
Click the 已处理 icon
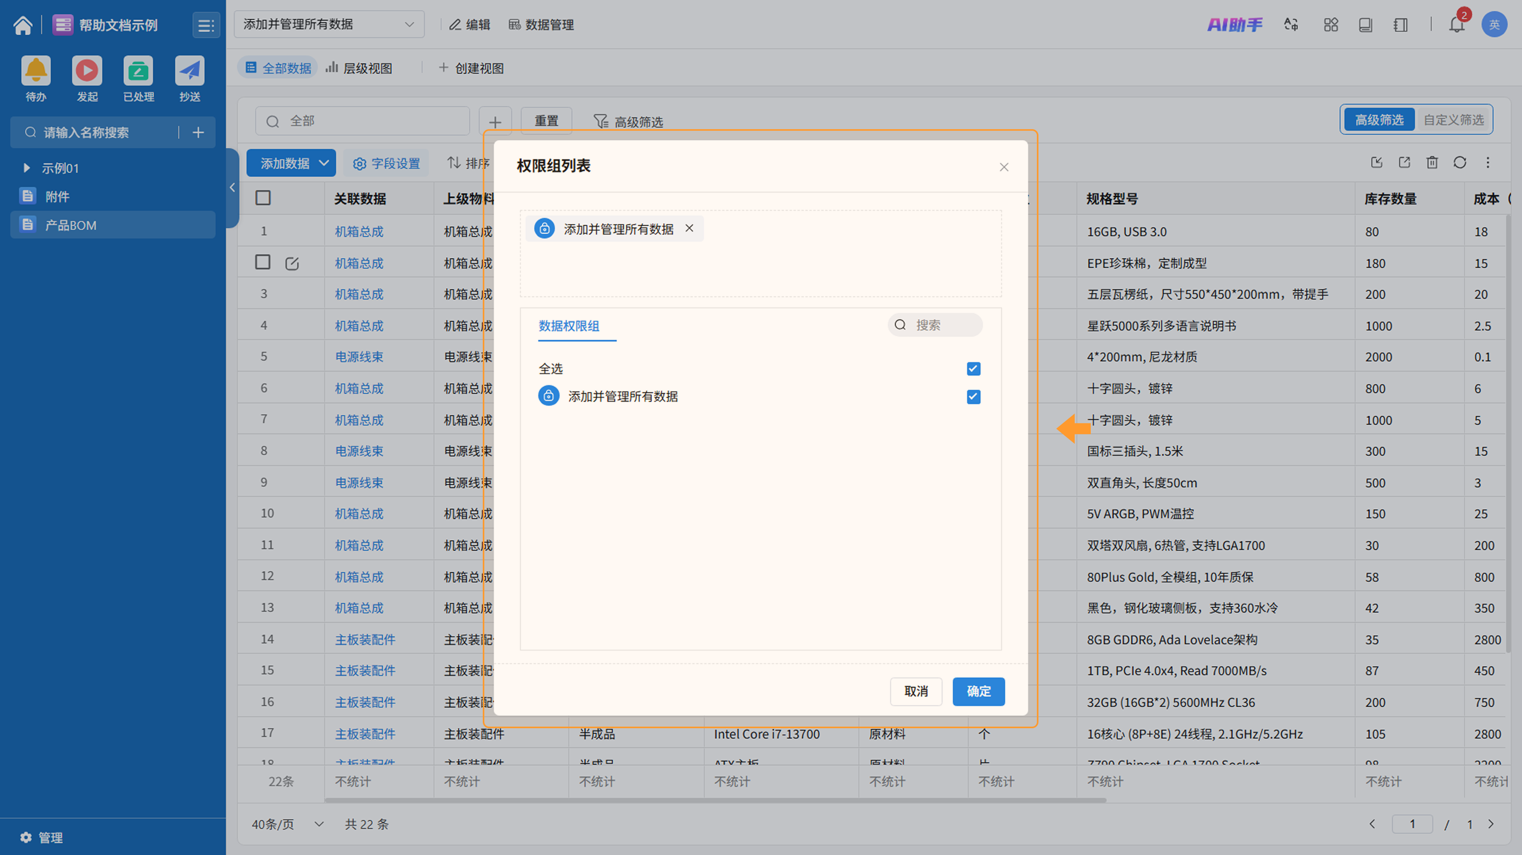[x=138, y=71]
